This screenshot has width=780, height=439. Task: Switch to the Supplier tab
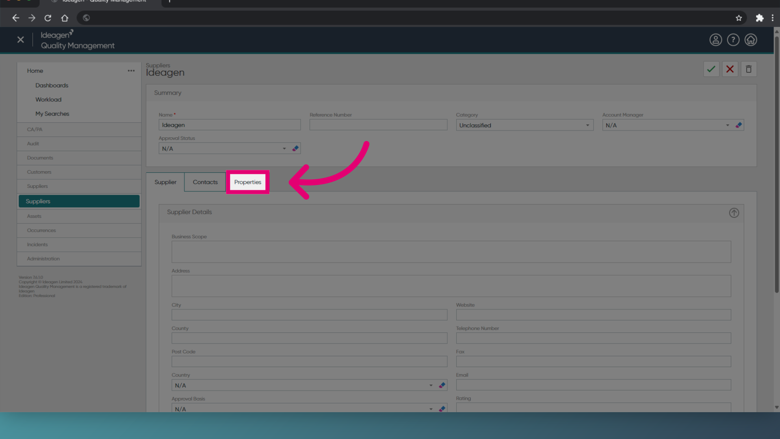[165, 182]
